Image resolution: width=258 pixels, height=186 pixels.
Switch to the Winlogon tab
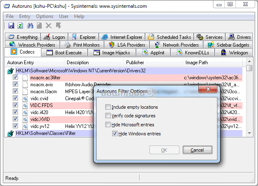click(x=234, y=53)
